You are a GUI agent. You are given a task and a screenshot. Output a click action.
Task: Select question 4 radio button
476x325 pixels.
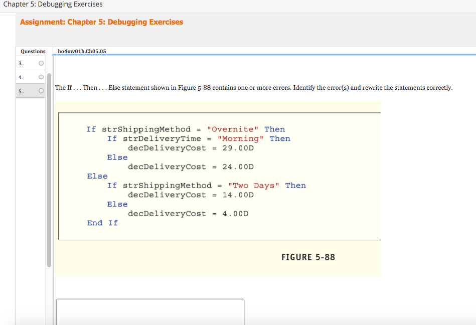pyautogui.click(x=41, y=77)
